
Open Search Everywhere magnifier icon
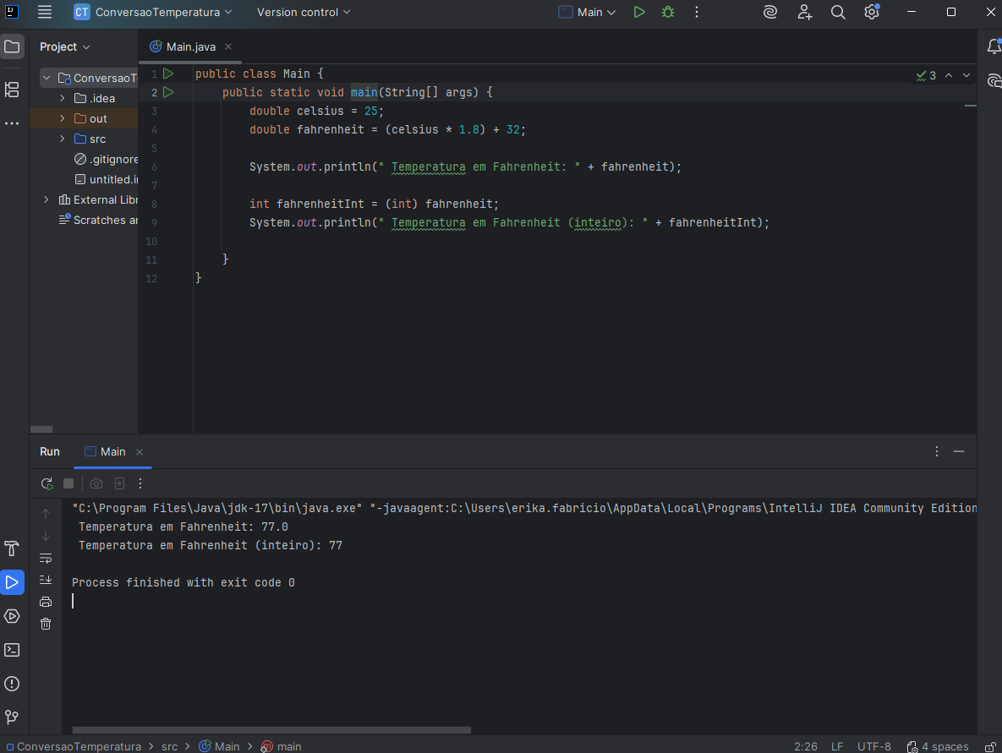coord(838,12)
